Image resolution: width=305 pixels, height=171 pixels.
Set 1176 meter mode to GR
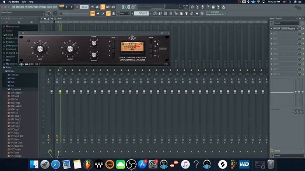click(x=151, y=42)
